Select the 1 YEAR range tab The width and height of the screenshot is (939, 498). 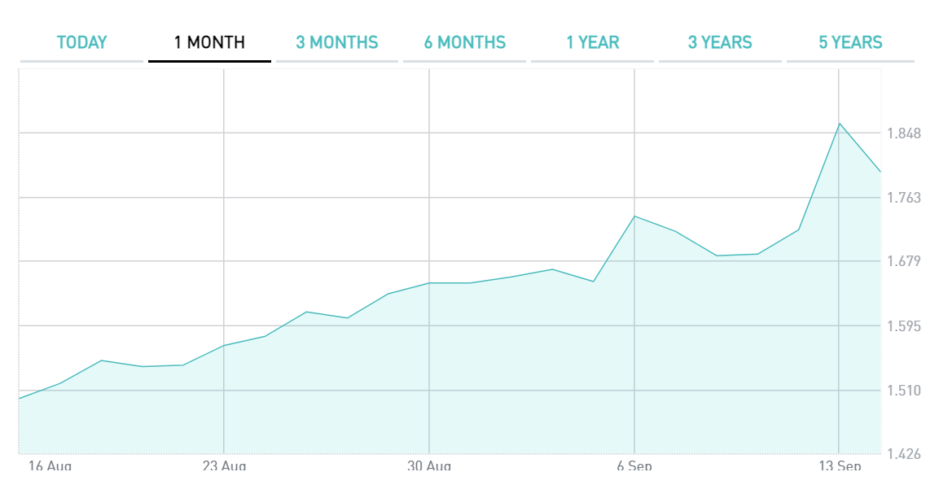pyautogui.click(x=593, y=42)
